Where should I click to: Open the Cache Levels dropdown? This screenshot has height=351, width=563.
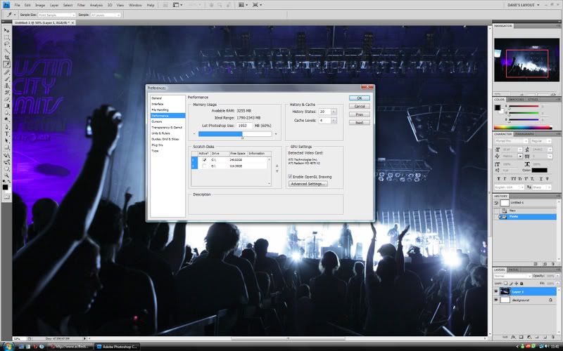(x=334, y=121)
